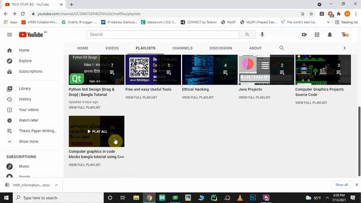Screen dimensions: 361x203
Task: Activate voice search microphone
Action: click(x=262, y=34)
